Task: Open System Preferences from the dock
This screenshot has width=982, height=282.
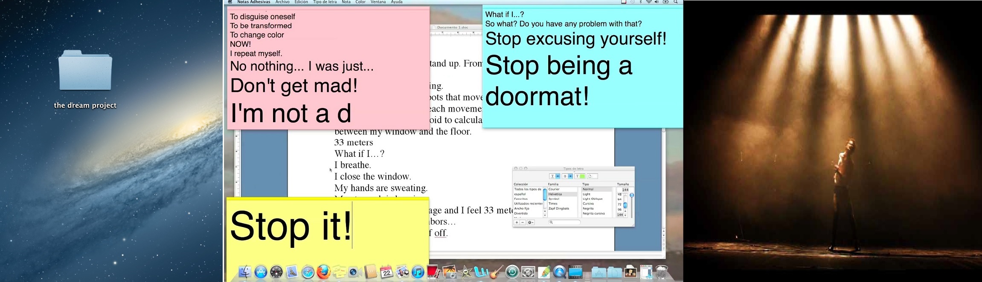Action: (x=528, y=272)
